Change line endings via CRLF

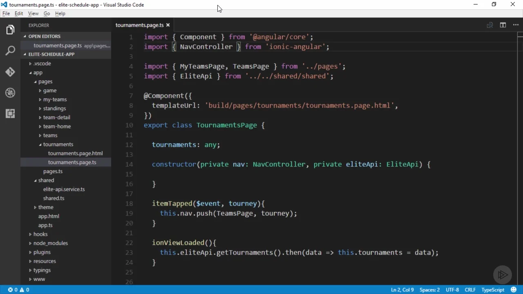(x=470, y=290)
